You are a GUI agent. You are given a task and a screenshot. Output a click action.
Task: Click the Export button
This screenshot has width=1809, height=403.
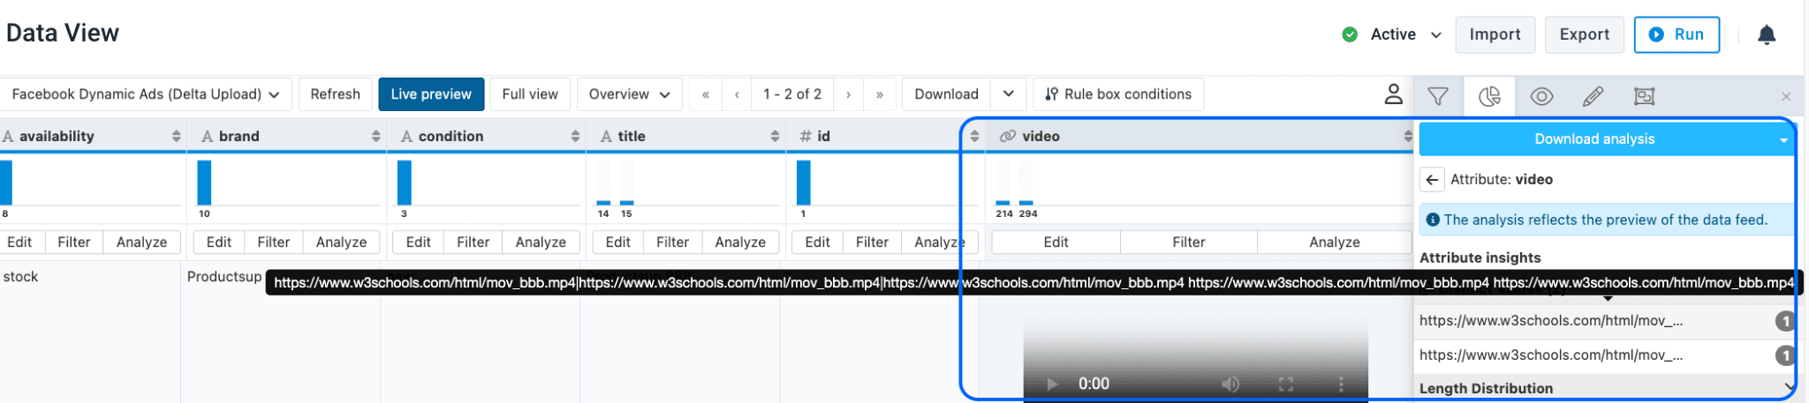click(x=1585, y=34)
